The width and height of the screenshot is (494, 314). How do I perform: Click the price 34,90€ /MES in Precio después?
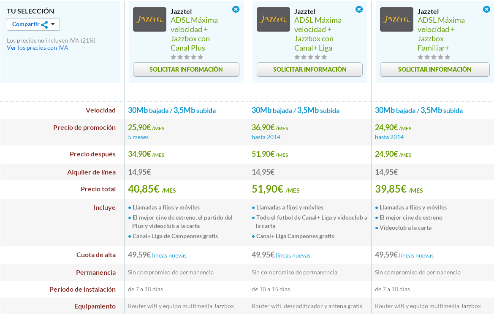pos(146,154)
